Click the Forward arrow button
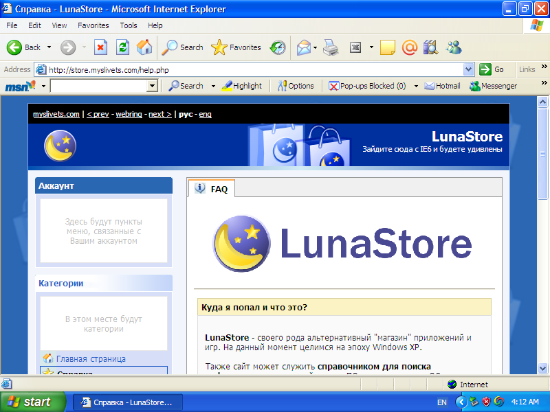 (x=68, y=47)
